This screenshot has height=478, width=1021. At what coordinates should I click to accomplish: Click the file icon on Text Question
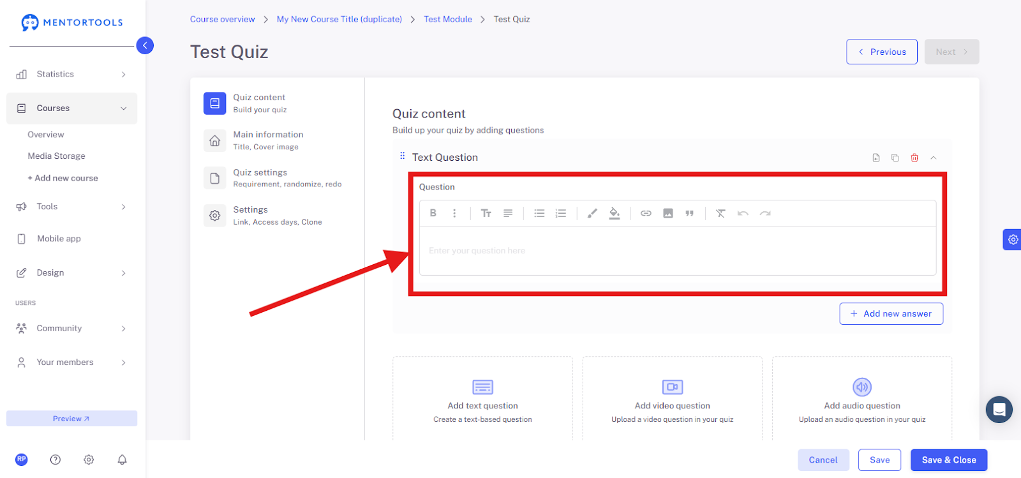876,158
